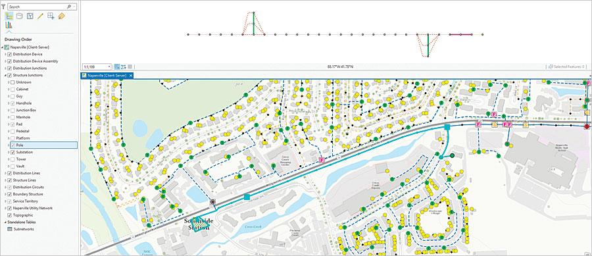The image size is (592, 256).
Task: Select List By Drawing Order icon
Action: [9, 16]
